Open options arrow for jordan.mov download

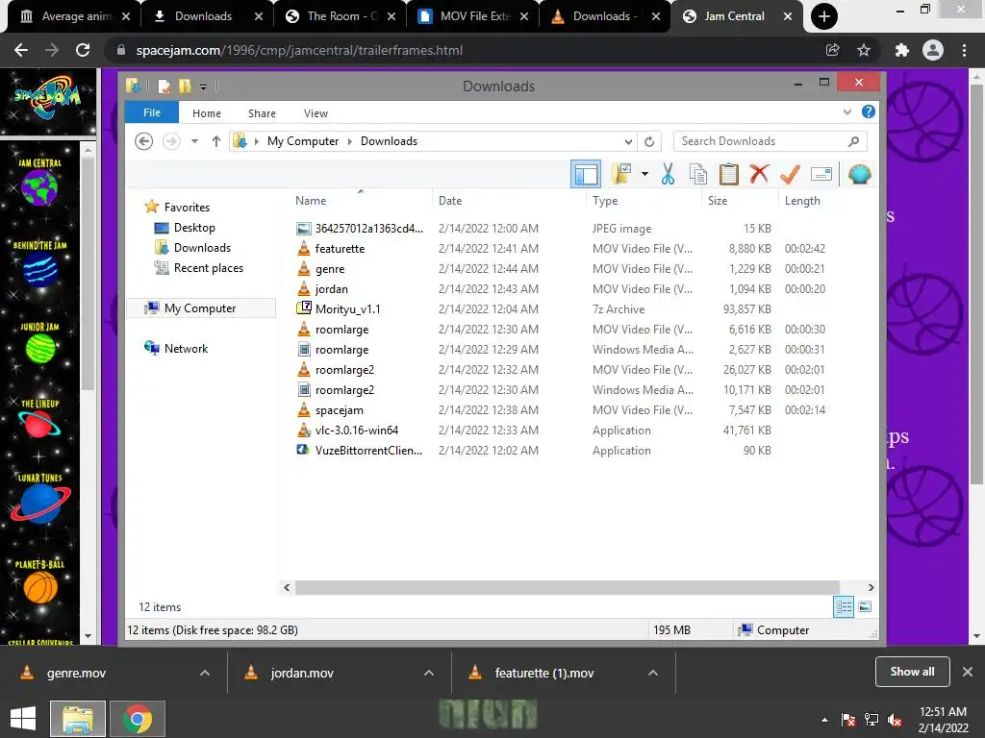(x=429, y=673)
